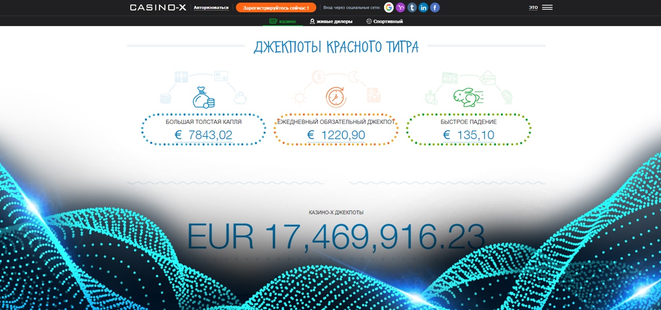
Task: Log in with the Facebook icon
Action: tap(434, 7)
